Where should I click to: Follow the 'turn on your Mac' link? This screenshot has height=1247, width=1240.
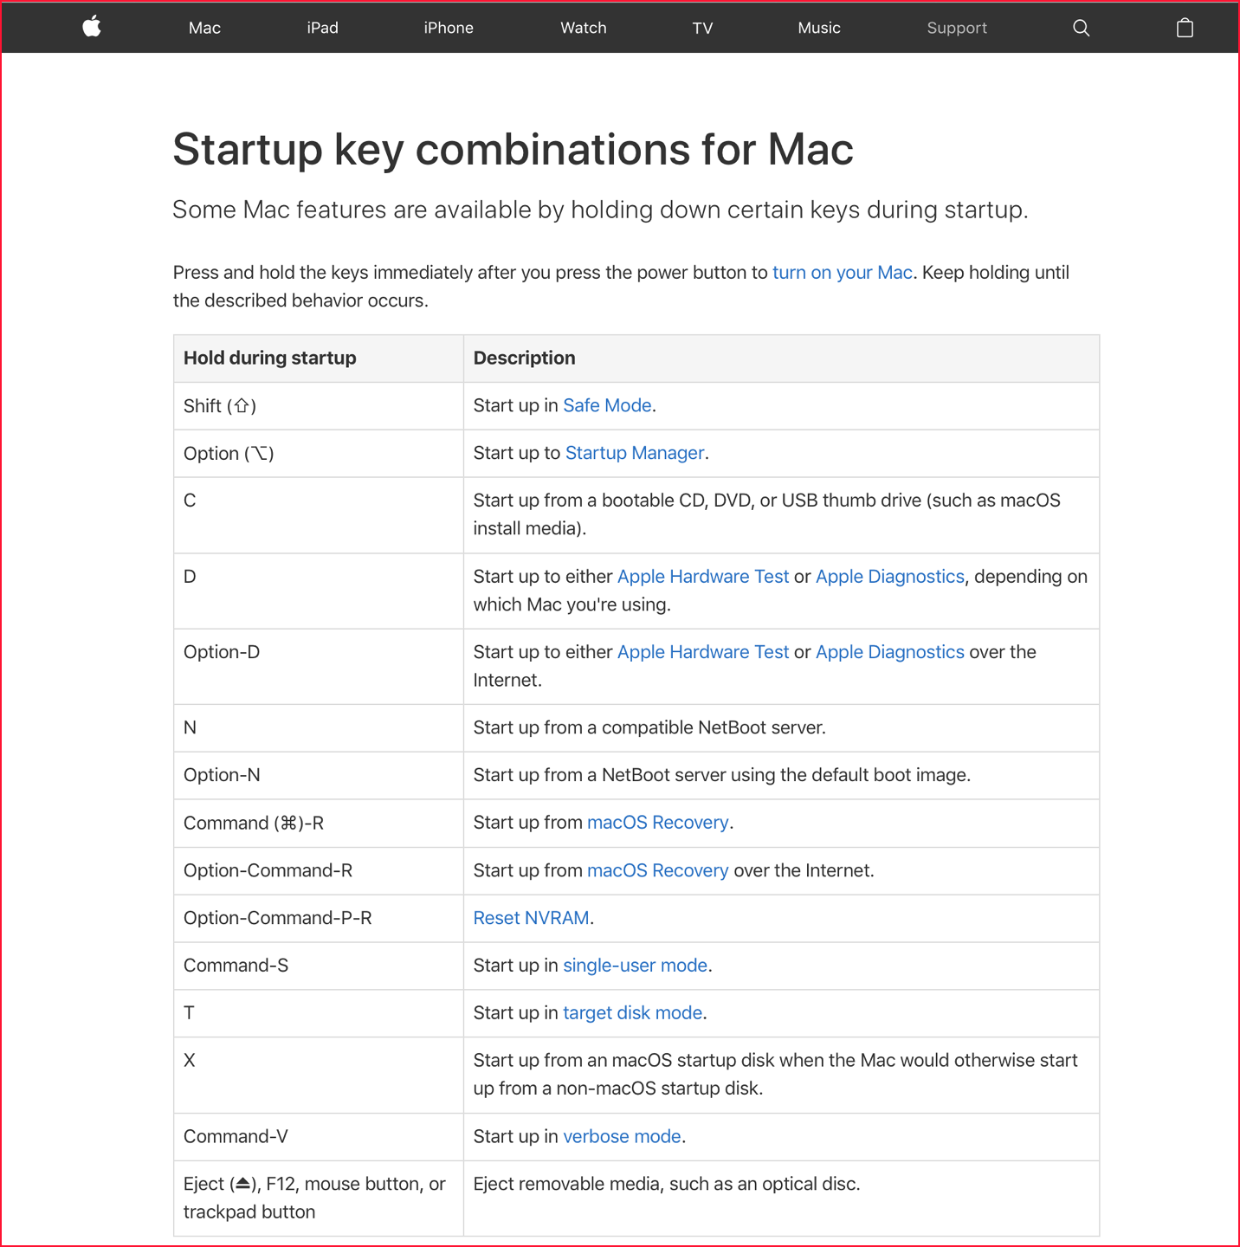(843, 272)
